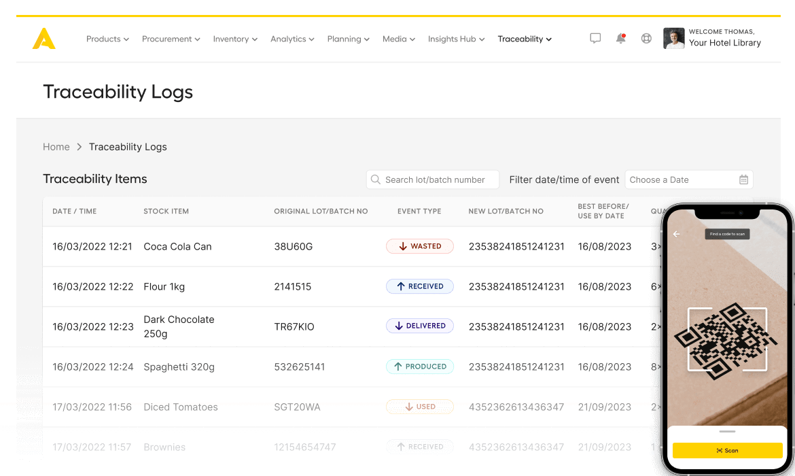Click the search lot/batch number field
The width and height of the screenshot is (795, 476).
point(438,180)
